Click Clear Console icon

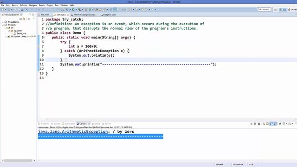coord(264,124)
